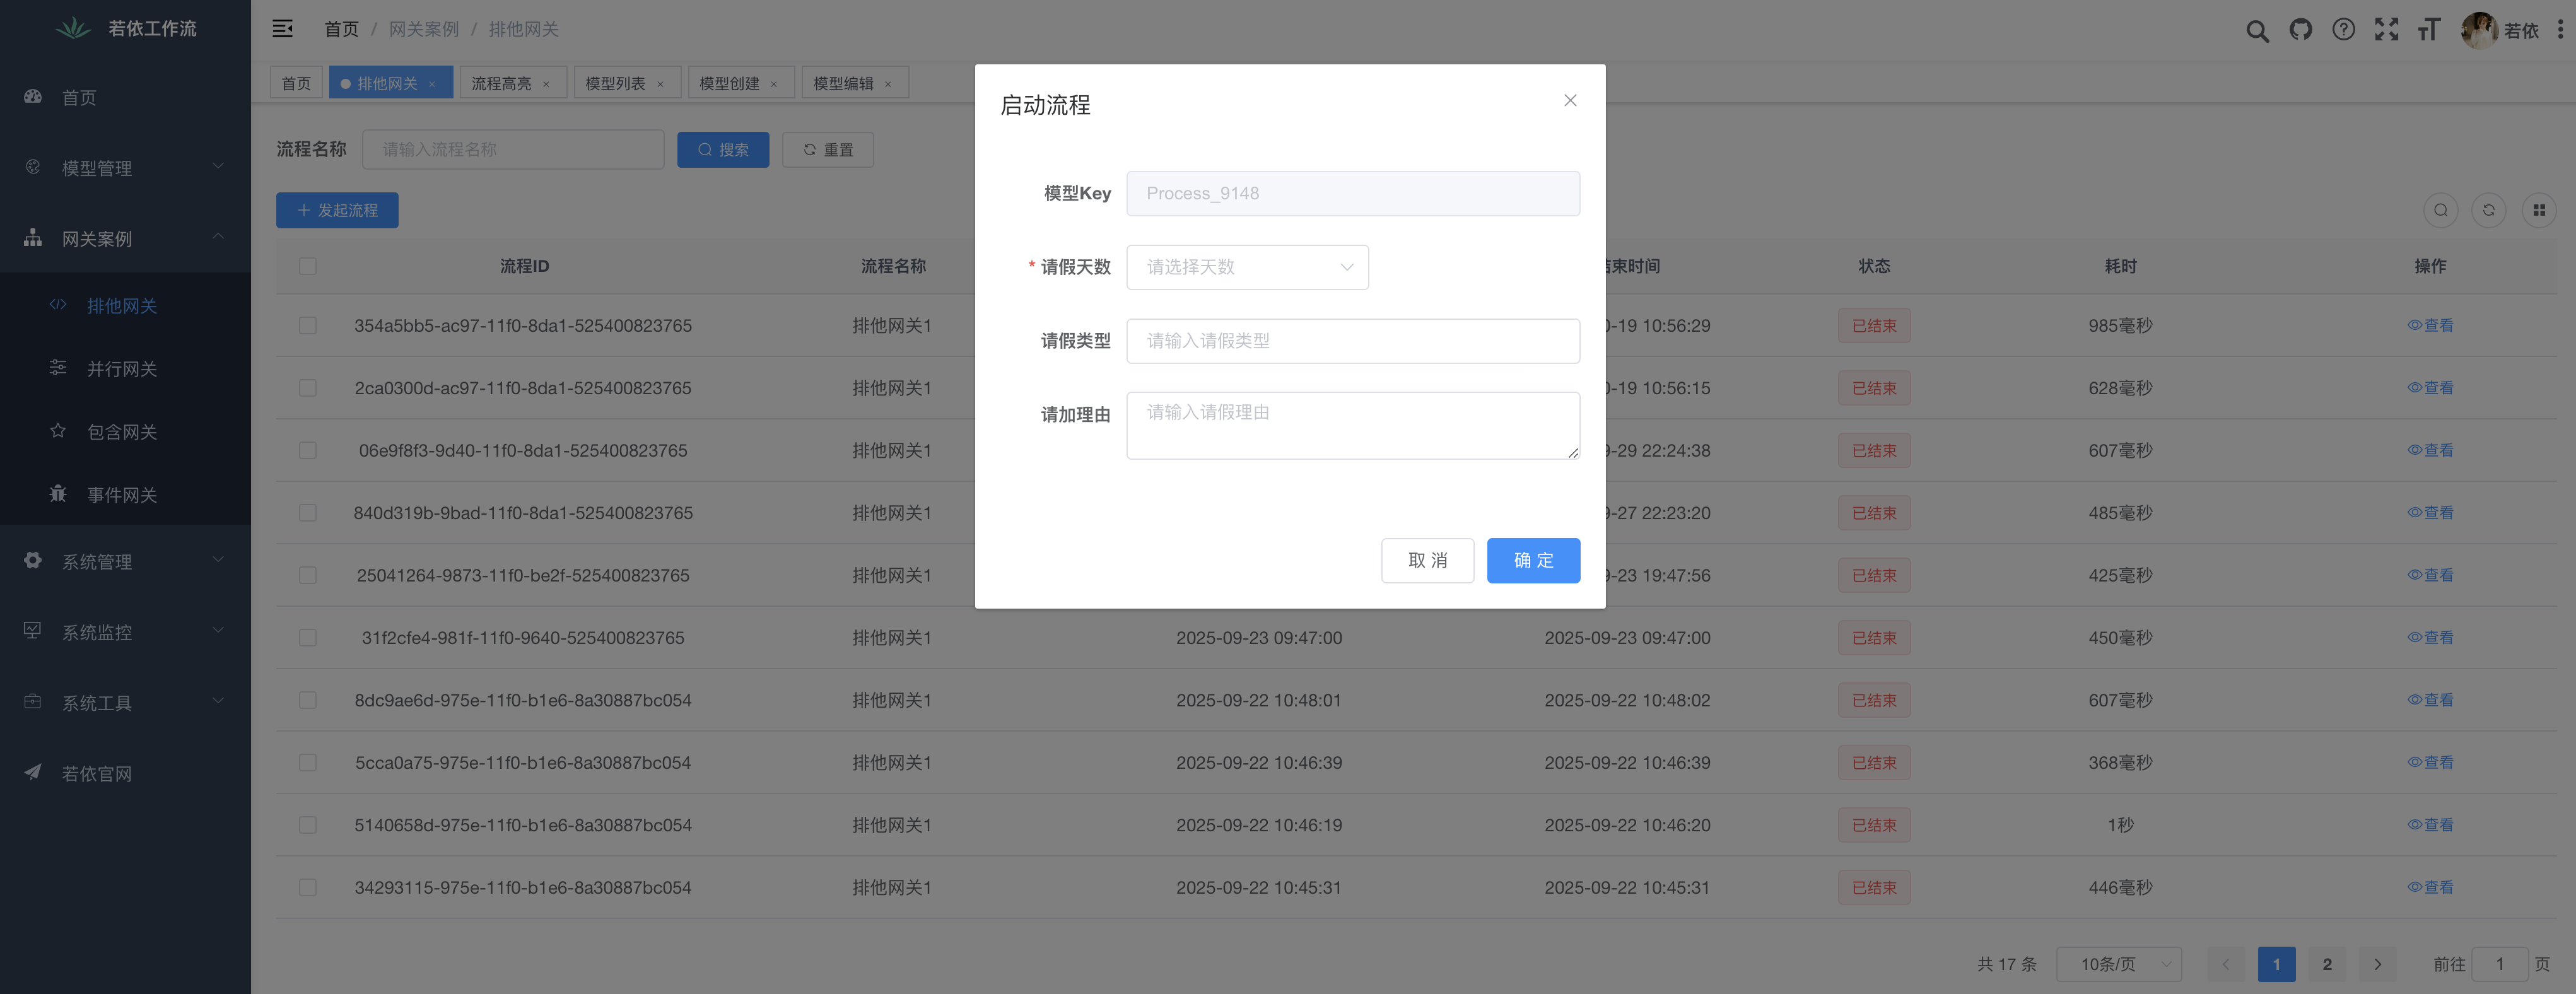Select 排他网关 in the sidebar
Image resolution: width=2576 pixels, height=994 pixels.
(125, 305)
